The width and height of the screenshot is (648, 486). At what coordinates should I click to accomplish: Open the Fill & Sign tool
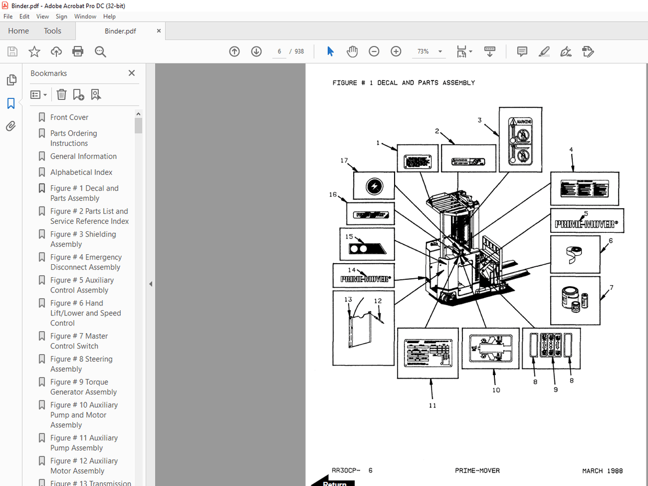tap(587, 51)
